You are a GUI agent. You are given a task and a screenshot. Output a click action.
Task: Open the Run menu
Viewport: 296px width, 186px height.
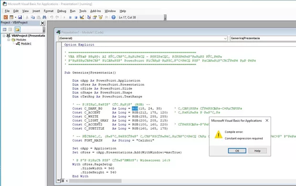pyautogui.click(x=73, y=11)
